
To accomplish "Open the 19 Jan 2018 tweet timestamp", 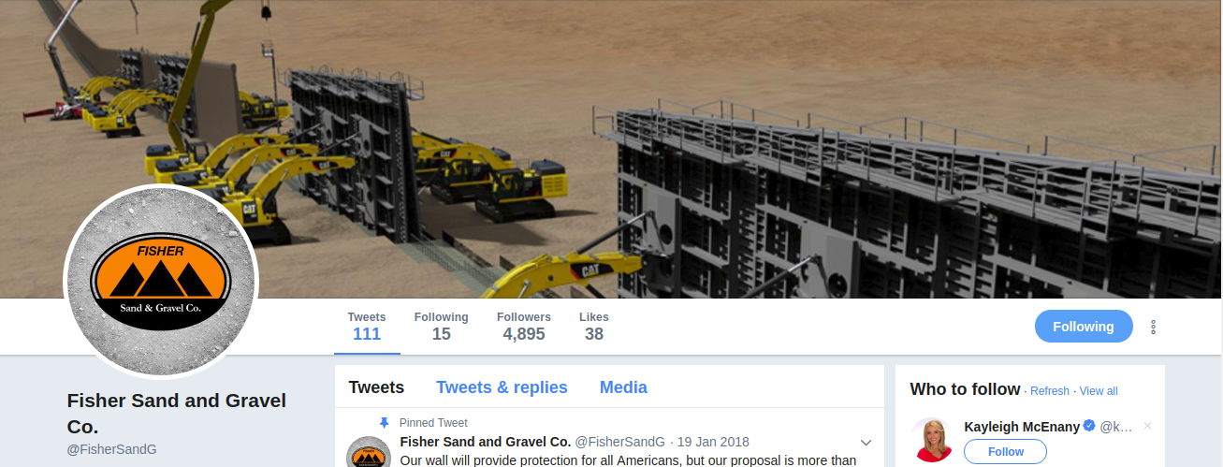I will point(713,442).
